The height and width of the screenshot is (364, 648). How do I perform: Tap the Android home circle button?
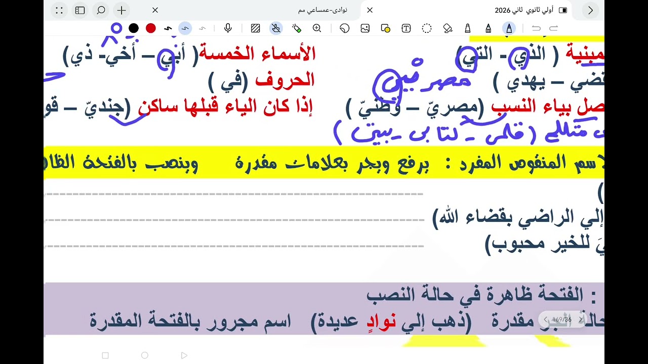[145, 355]
